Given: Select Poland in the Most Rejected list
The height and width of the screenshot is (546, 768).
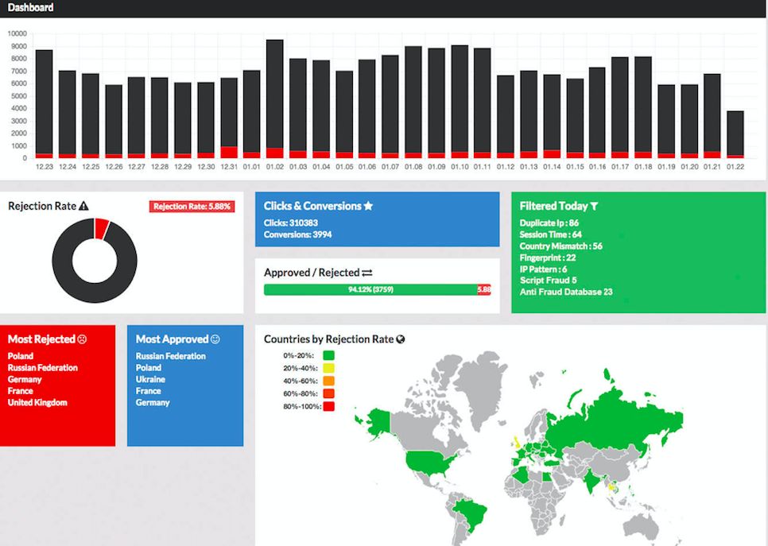Looking at the screenshot, I should coord(21,357).
